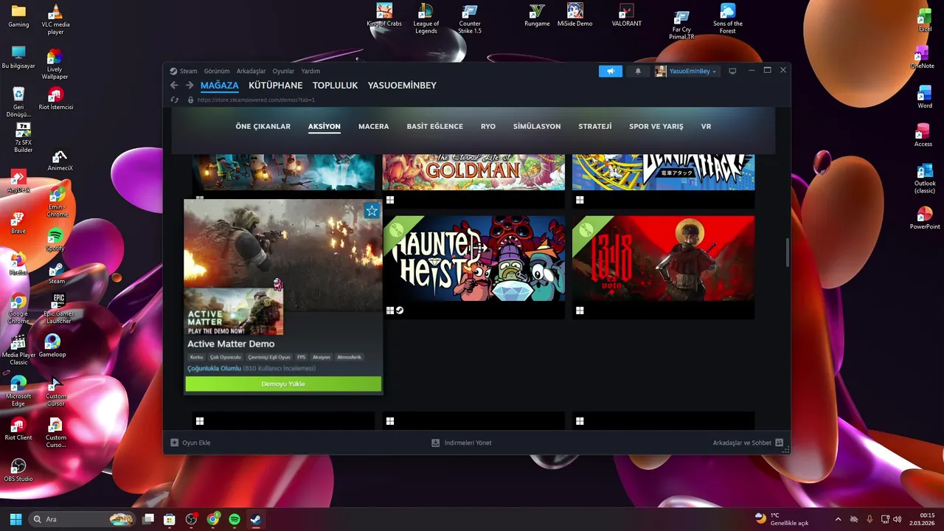Open King of Crabs desktop shortcut
Viewport: 944px width, 531px height.
(384, 15)
